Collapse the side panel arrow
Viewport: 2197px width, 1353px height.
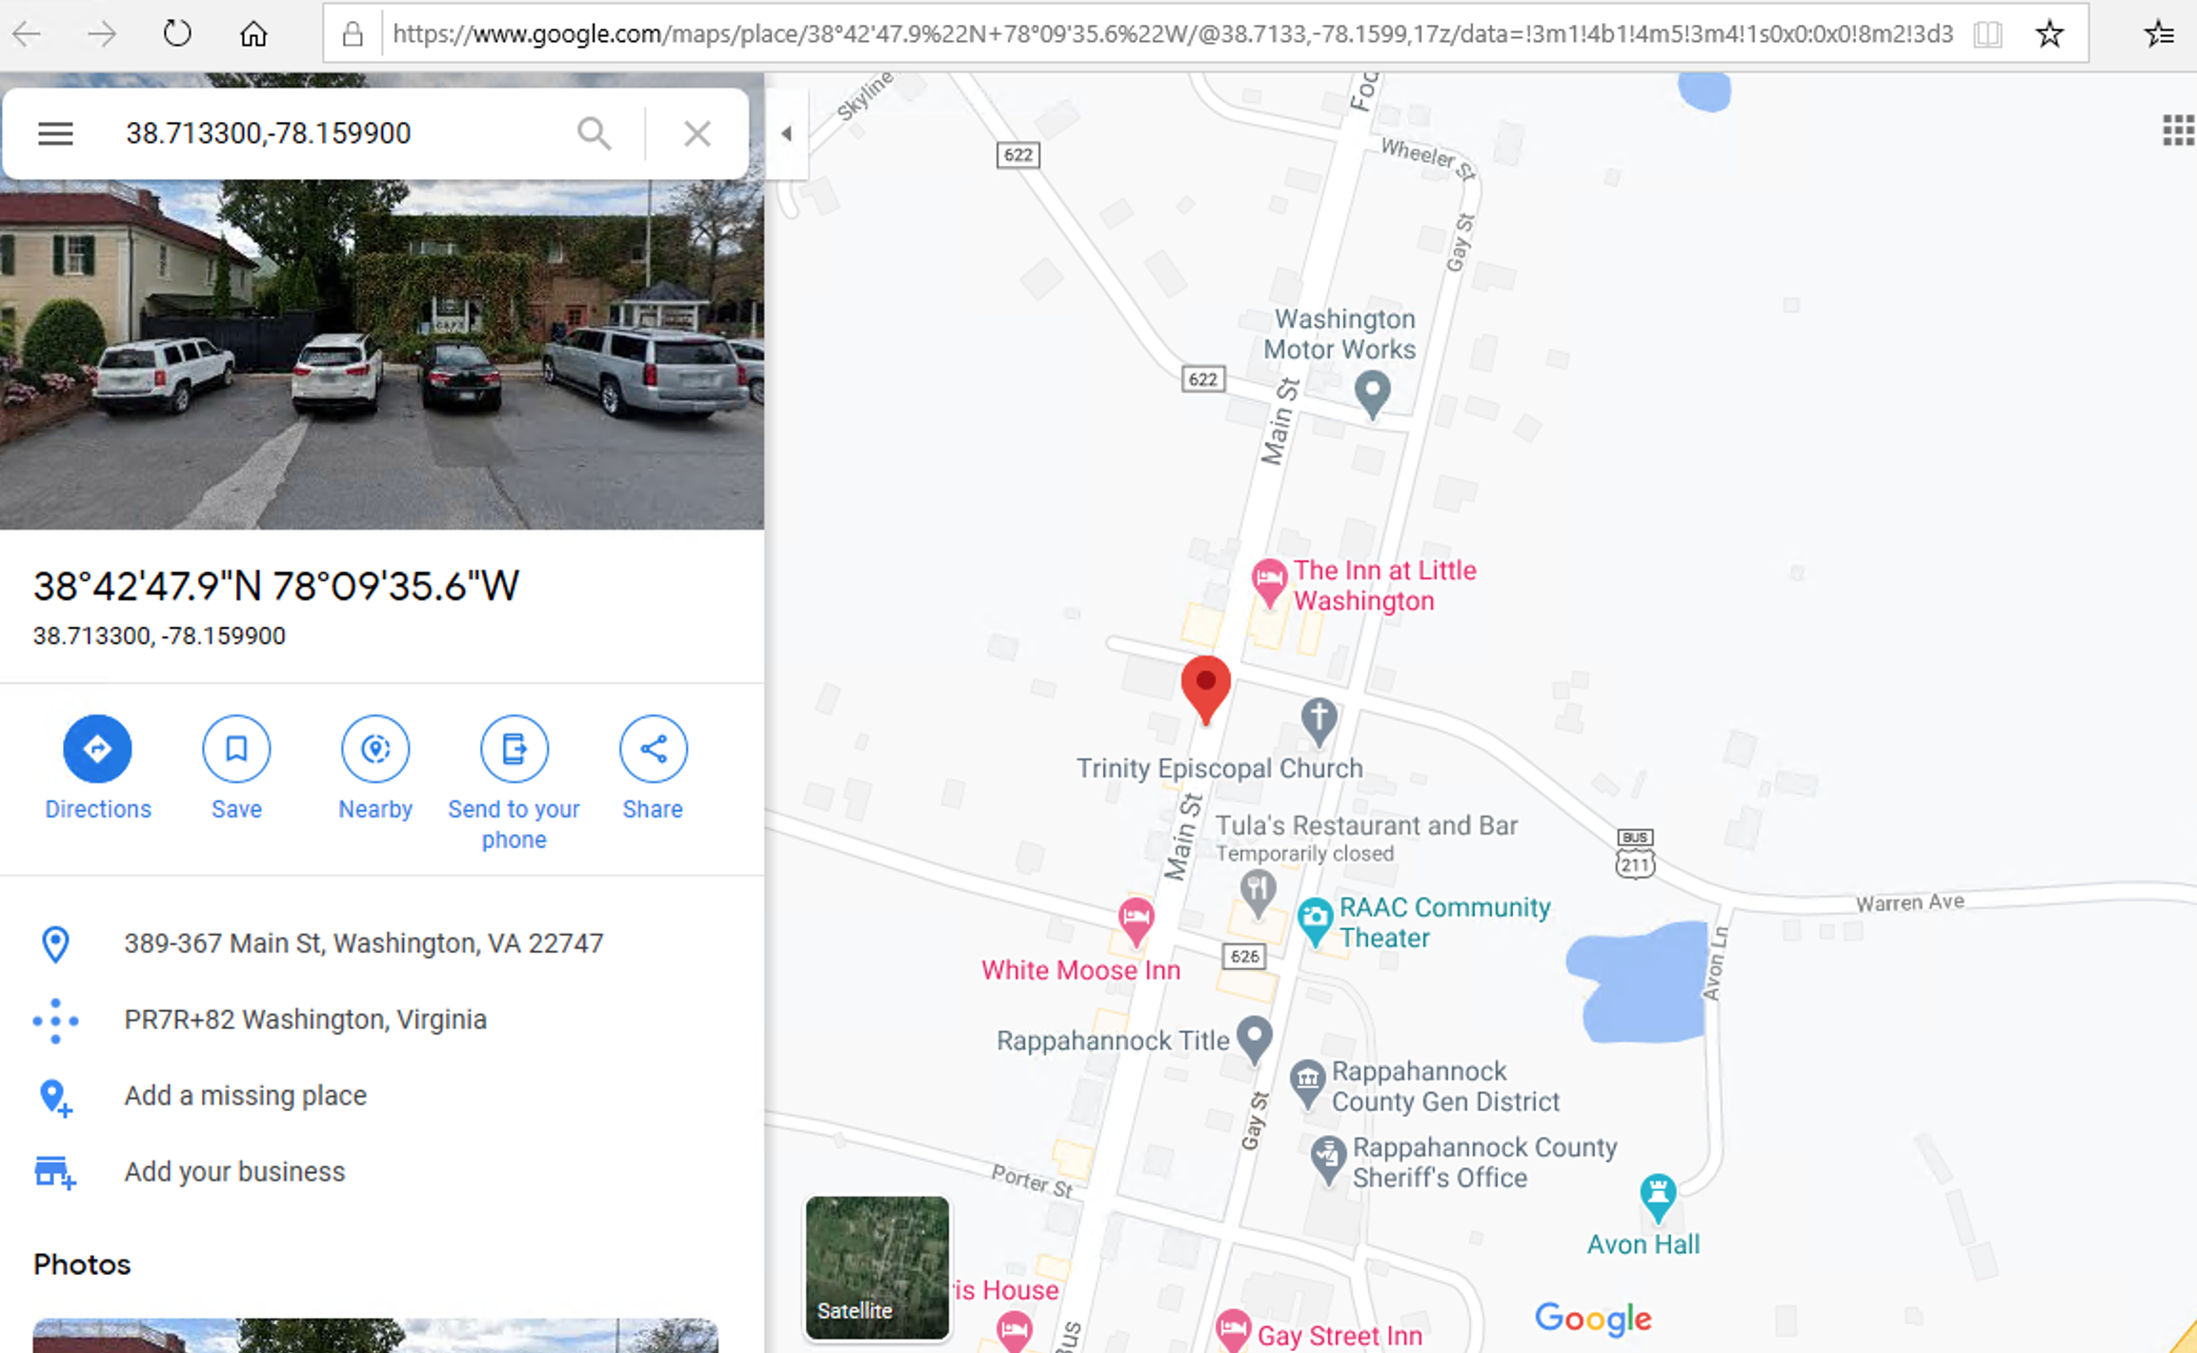point(787,133)
